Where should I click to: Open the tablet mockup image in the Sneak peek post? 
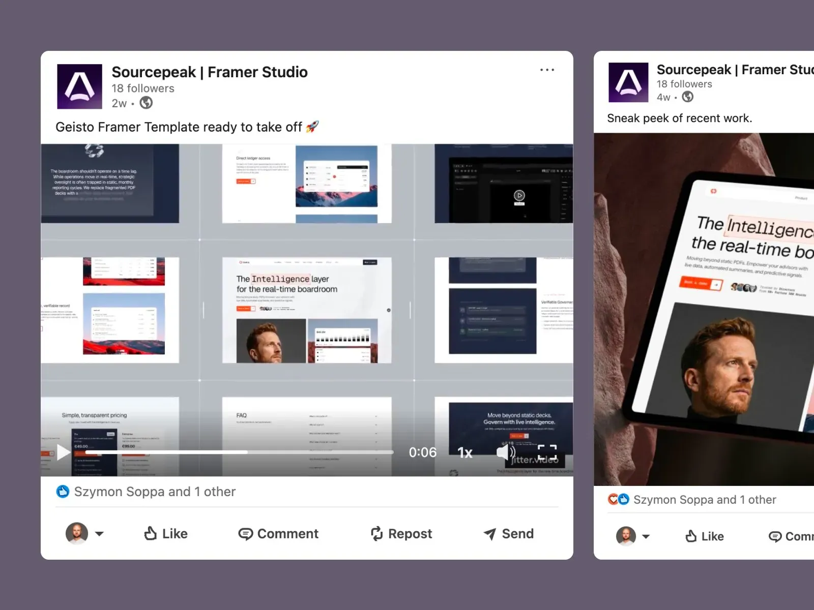(704, 309)
